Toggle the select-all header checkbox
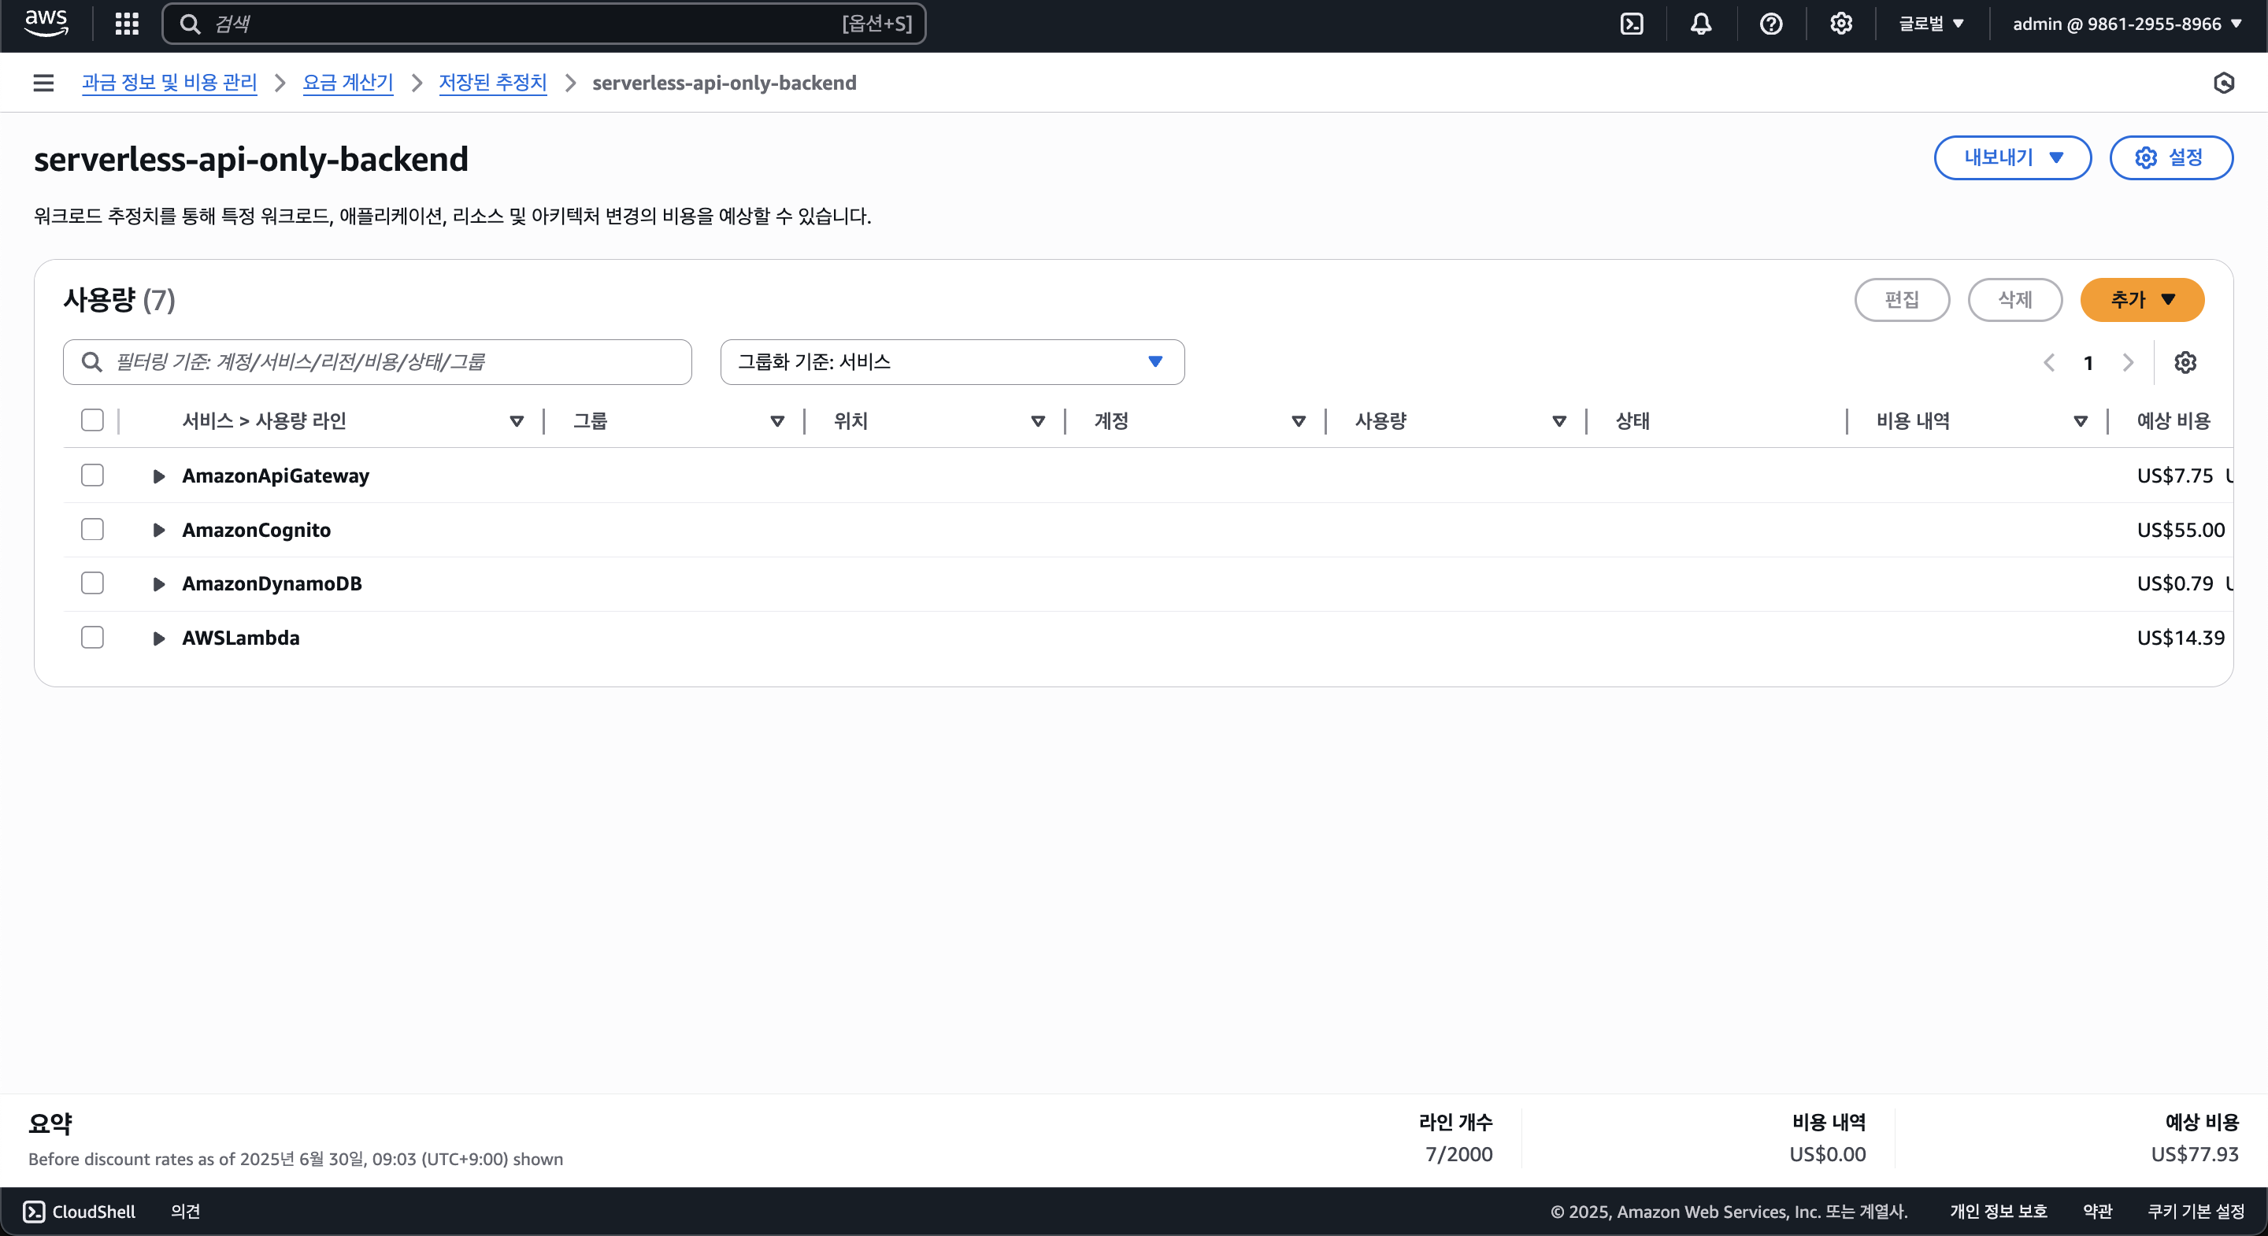Image resolution: width=2268 pixels, height=1236 pixels. (x=92, y=421)
